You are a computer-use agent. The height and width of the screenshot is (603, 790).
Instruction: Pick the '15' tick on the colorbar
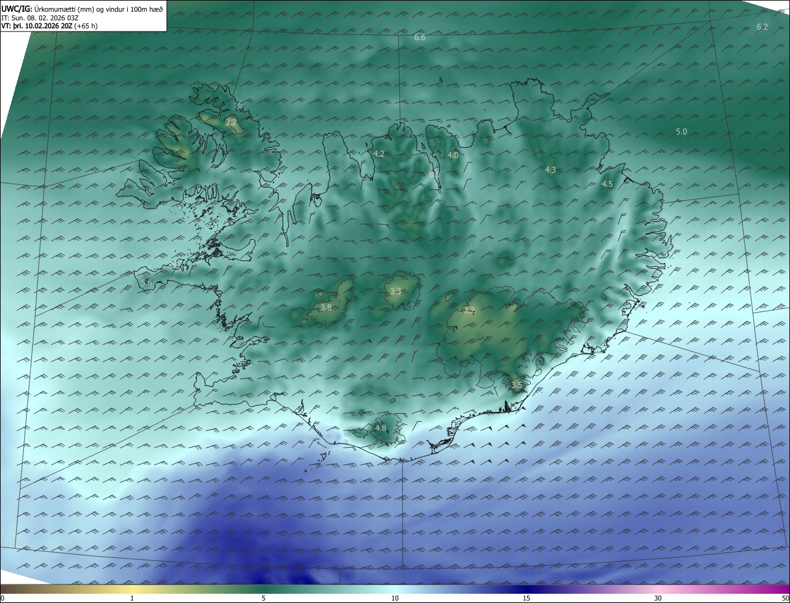(526, 598)
